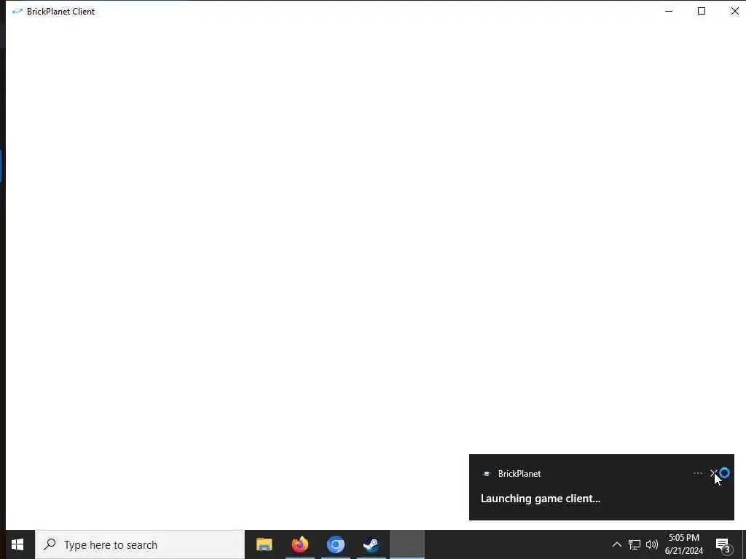Open the Action Center notifications icon
This screenshot has width=746, height=559.
tap(723, 544)
